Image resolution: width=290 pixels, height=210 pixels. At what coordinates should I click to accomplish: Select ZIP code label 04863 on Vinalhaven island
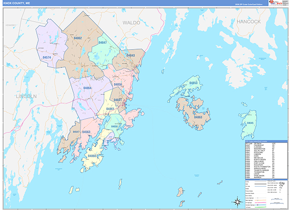tap(198, 117)
